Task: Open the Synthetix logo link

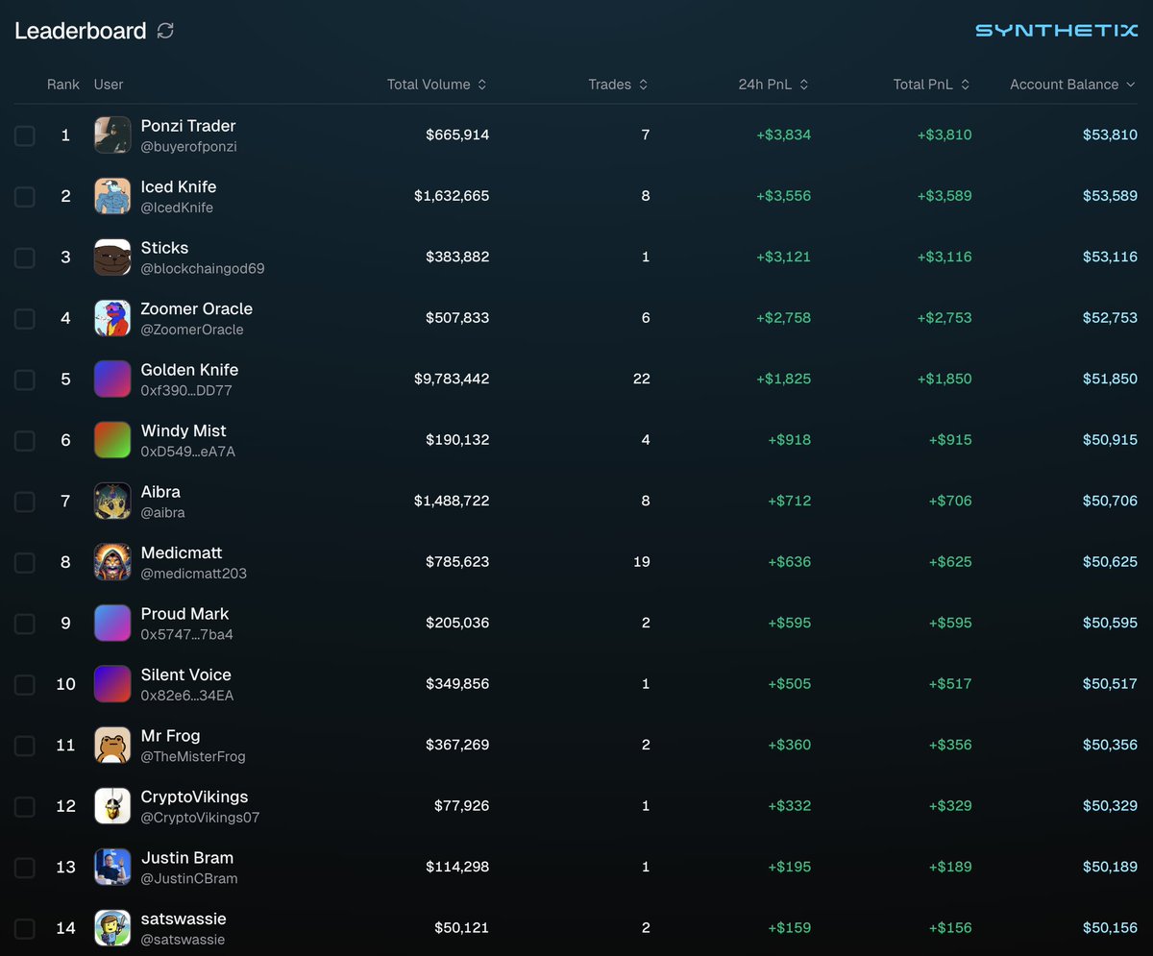Action: click(1057, 31)
